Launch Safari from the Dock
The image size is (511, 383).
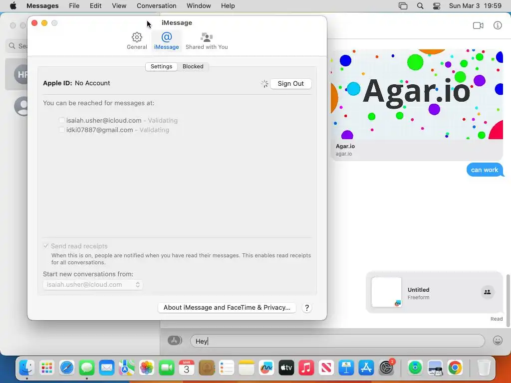pyautogui.click(x=66, y=368)
